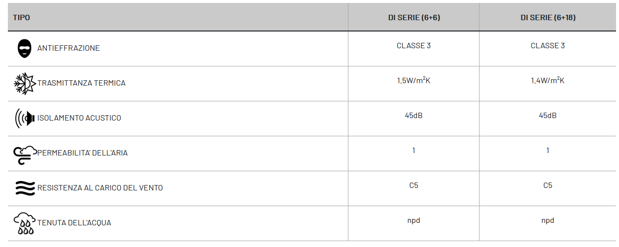Click RESISTENZA AL CARICO DEL VENTO label
The height and width of the screenshot is (247, 619).
pyautogui.click(x=100, y=188)
